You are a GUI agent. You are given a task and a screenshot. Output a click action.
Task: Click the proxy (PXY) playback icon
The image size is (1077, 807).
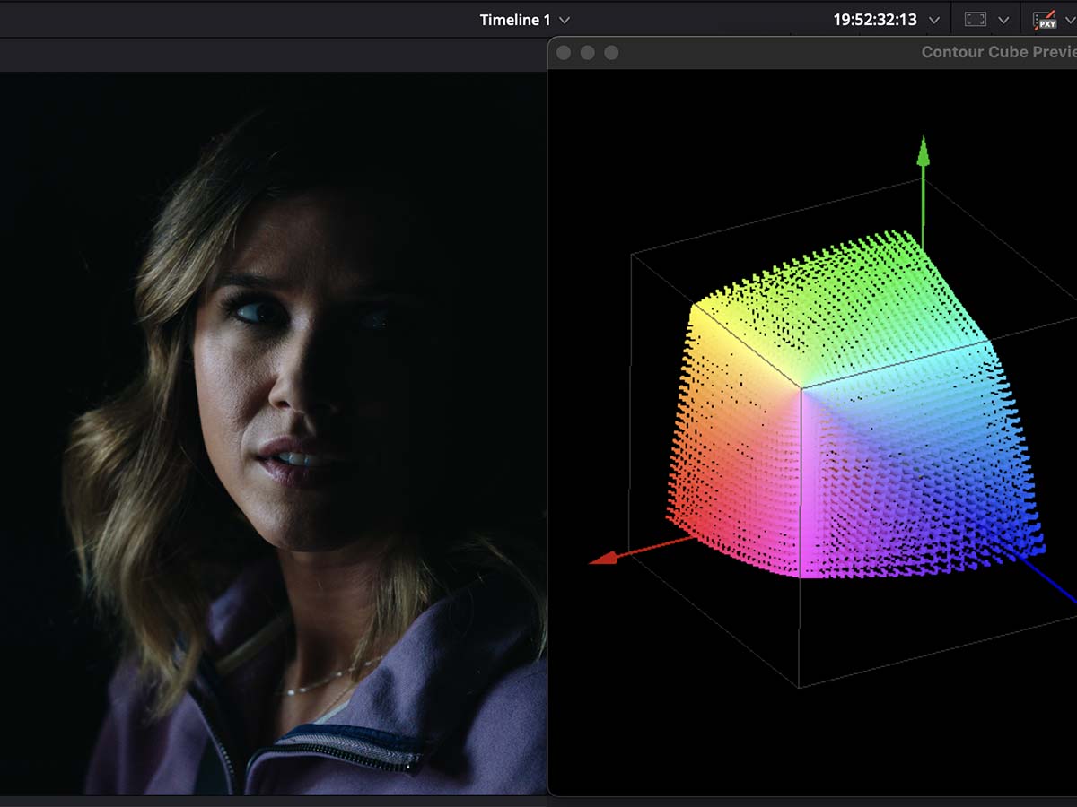pos(1044,20)
